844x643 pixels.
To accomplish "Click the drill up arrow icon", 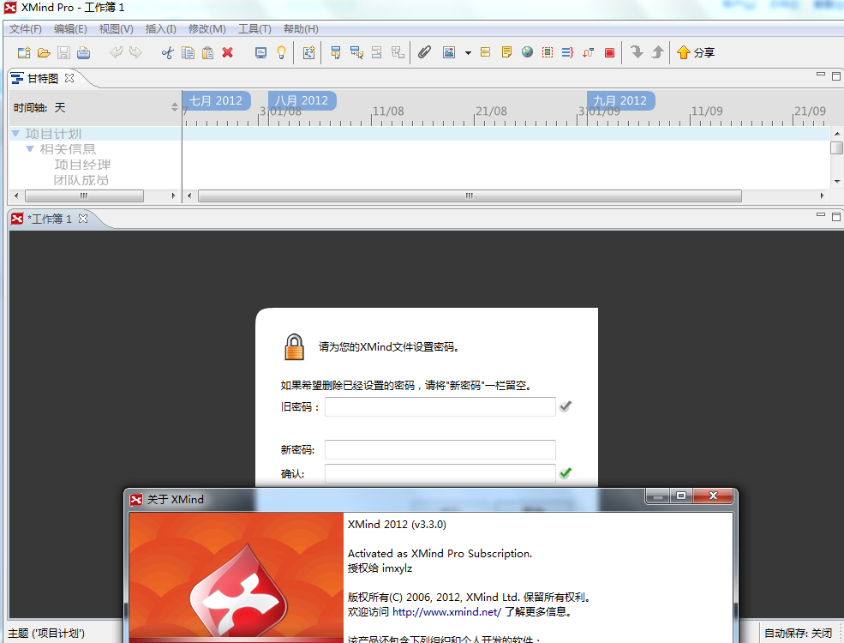I will (657, 51).
